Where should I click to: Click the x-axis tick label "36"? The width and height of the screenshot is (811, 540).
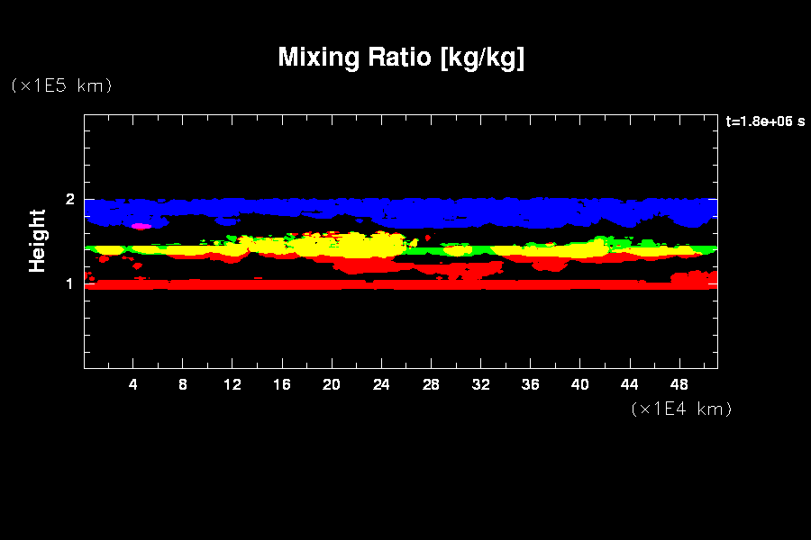click(530, 384)
